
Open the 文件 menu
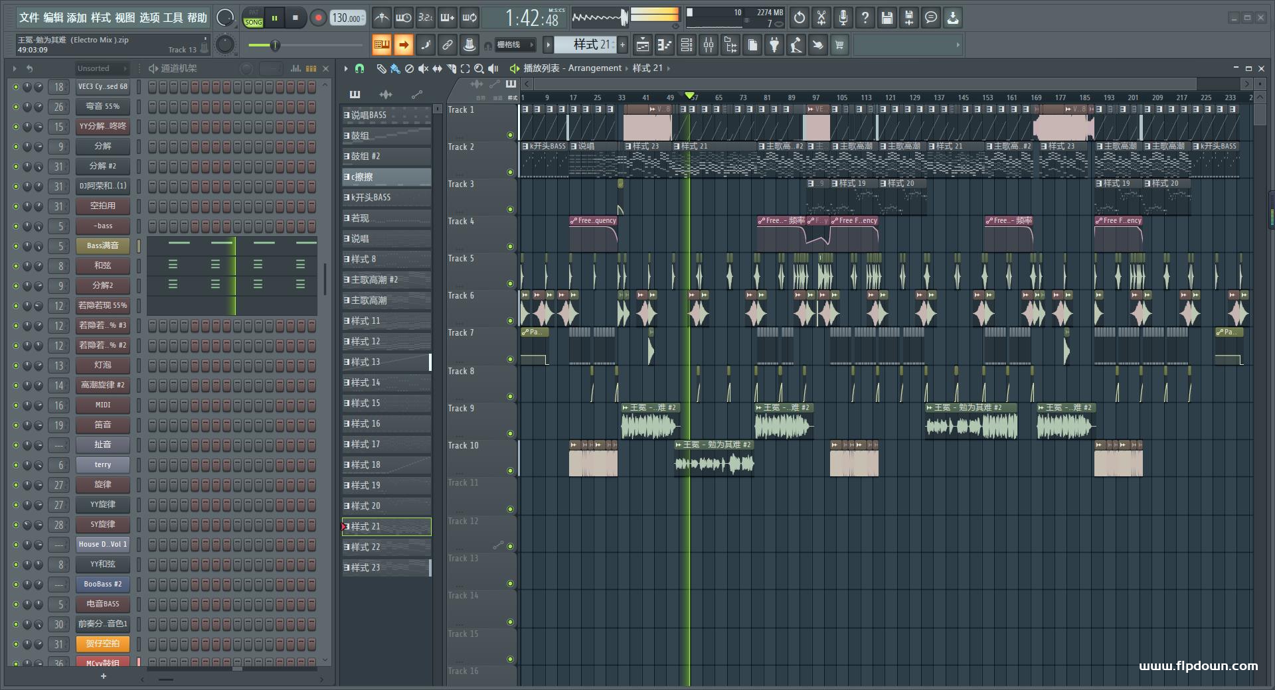click(x=29, y=18)
